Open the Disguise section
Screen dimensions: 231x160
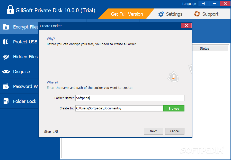[x=20, y=71]
